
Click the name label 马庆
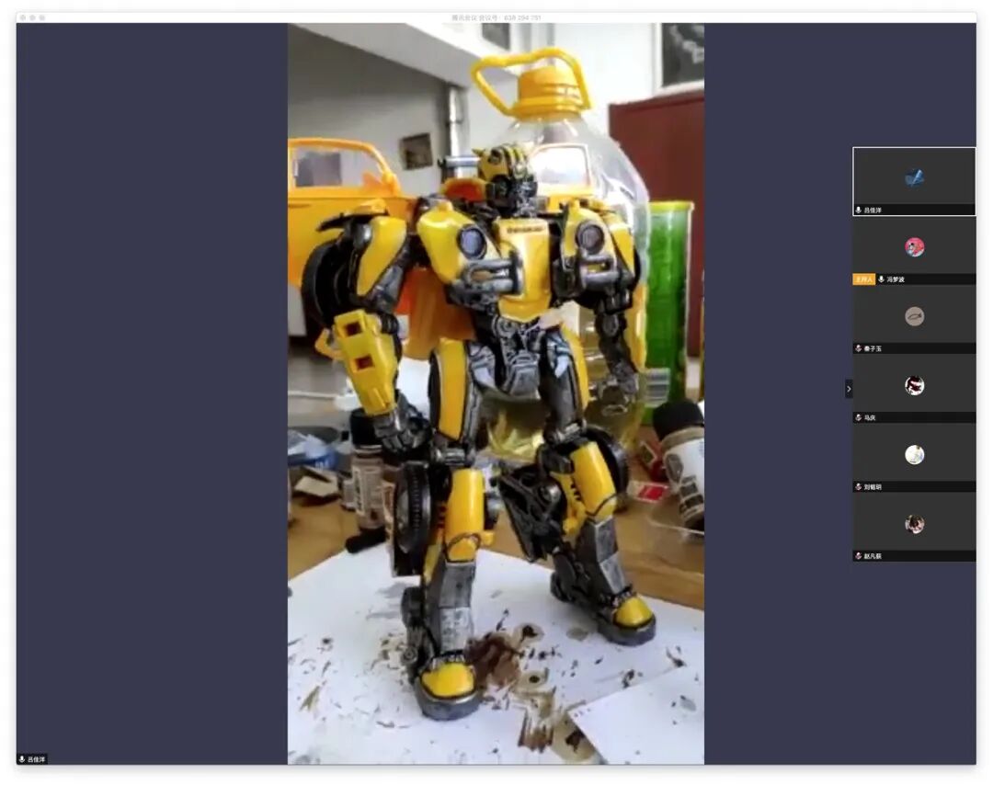[870, 417]
